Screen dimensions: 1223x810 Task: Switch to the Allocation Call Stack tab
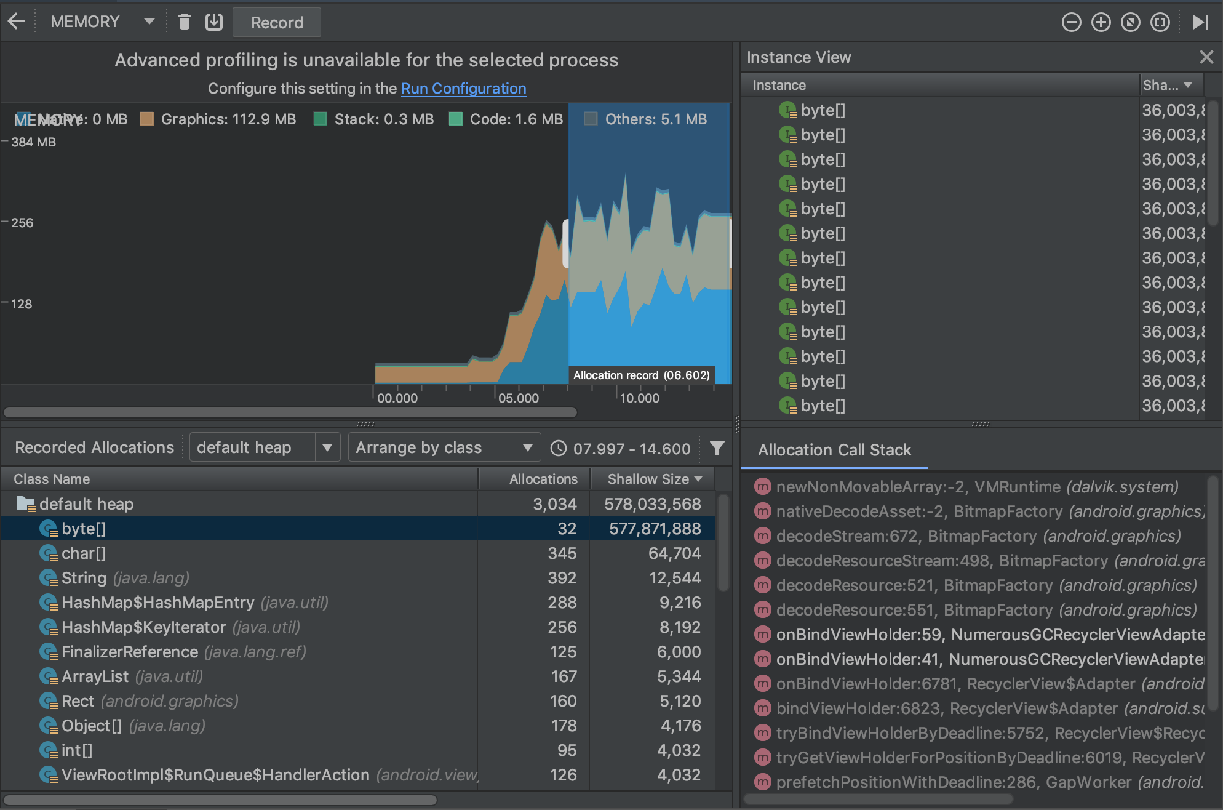click(834, 450)
